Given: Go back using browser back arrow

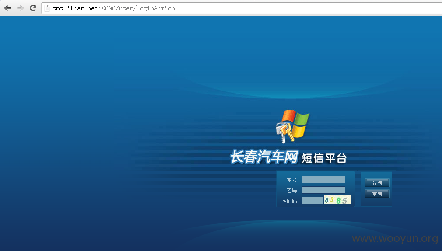Looking at the screenshot, I should 7,8.
